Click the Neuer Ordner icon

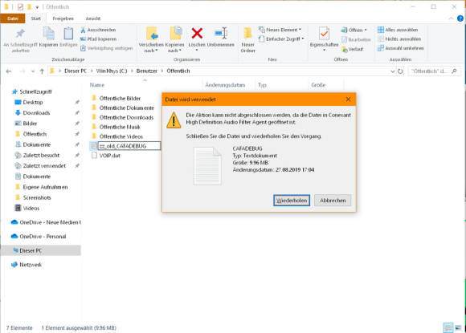(247, 33)
